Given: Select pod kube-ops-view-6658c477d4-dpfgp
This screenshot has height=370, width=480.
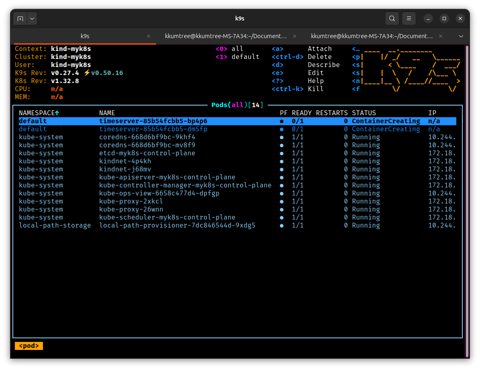Looking at the screenshot, I should [x=237, y=193].
